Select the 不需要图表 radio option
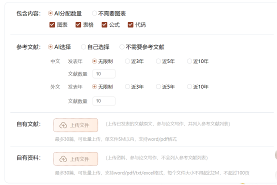Image resolution: width=277 pixels, height=185 pixels. (94, 13)
